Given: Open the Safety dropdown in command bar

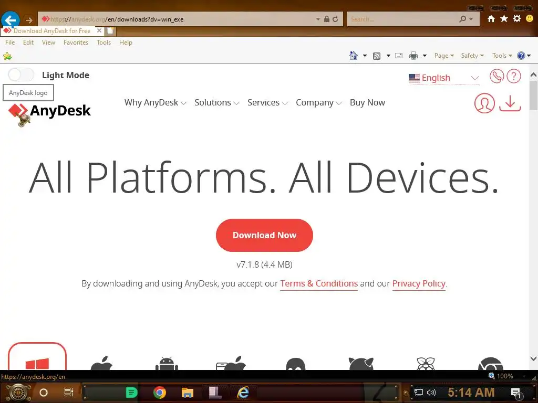Looking at the screenshot, I should click(472, 56).
